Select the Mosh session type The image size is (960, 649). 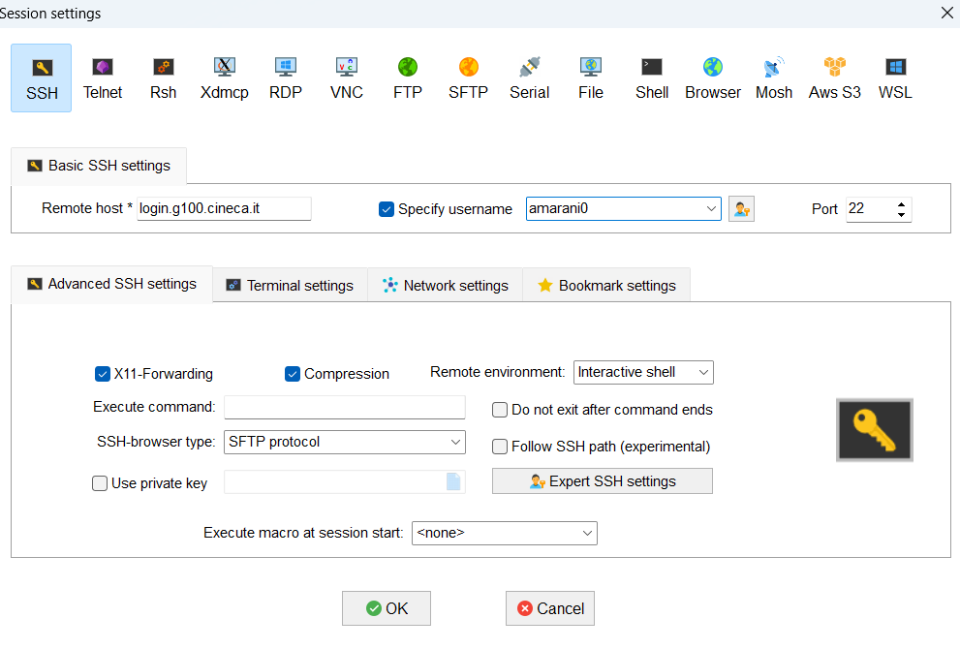774,77
